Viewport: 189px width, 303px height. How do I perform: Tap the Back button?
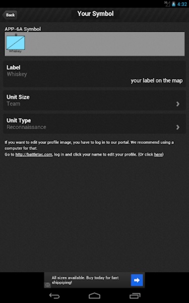coord(10,15)
